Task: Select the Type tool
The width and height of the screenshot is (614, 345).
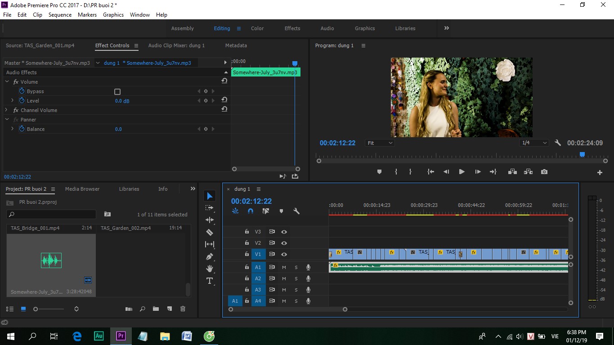Action: [x=210, y=281]
